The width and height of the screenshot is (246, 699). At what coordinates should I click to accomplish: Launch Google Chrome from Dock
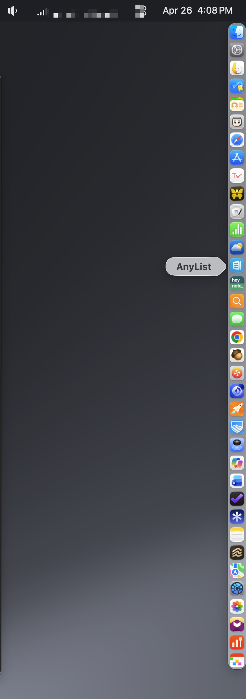click(x=237, y=337)
